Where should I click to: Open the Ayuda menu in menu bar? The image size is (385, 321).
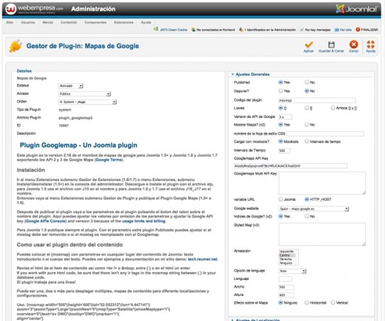pyautogui.click(x=146, y=22)
